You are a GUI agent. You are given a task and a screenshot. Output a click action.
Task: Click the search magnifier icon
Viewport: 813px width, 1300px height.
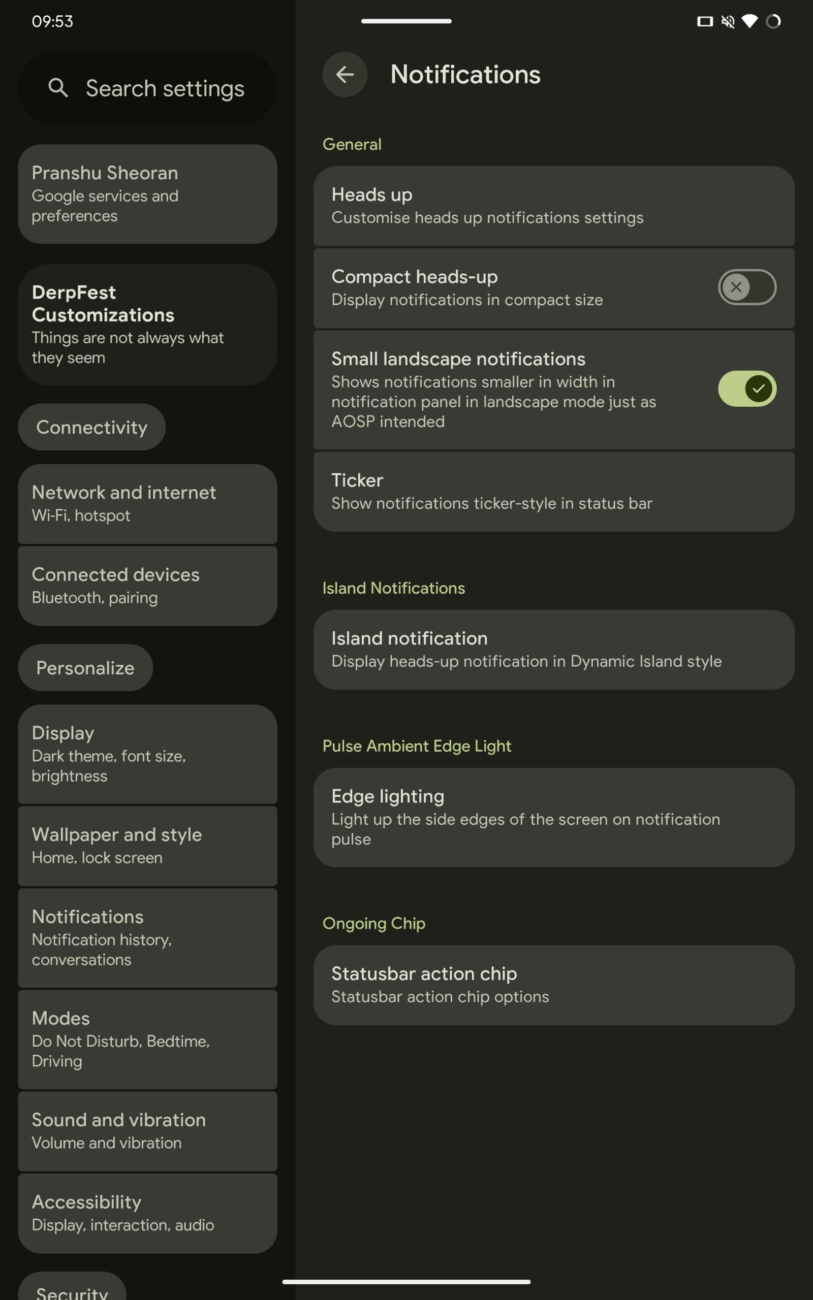[x=58, y=87]
